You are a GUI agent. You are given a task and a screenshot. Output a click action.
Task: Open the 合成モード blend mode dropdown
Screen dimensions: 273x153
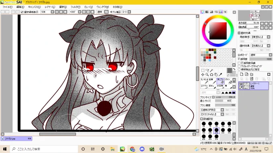coord(270,55)
